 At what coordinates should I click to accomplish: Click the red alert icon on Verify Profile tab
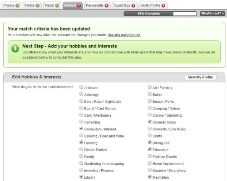pyautogui.click(x=163, y=5)
